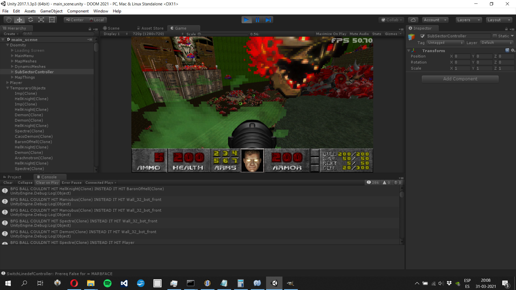Toggle the Local handle rotation button

[x=96, y=20]
